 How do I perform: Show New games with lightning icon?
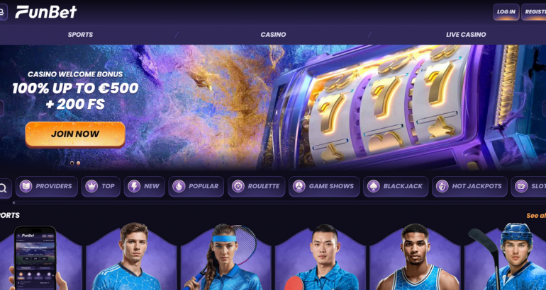144,187
